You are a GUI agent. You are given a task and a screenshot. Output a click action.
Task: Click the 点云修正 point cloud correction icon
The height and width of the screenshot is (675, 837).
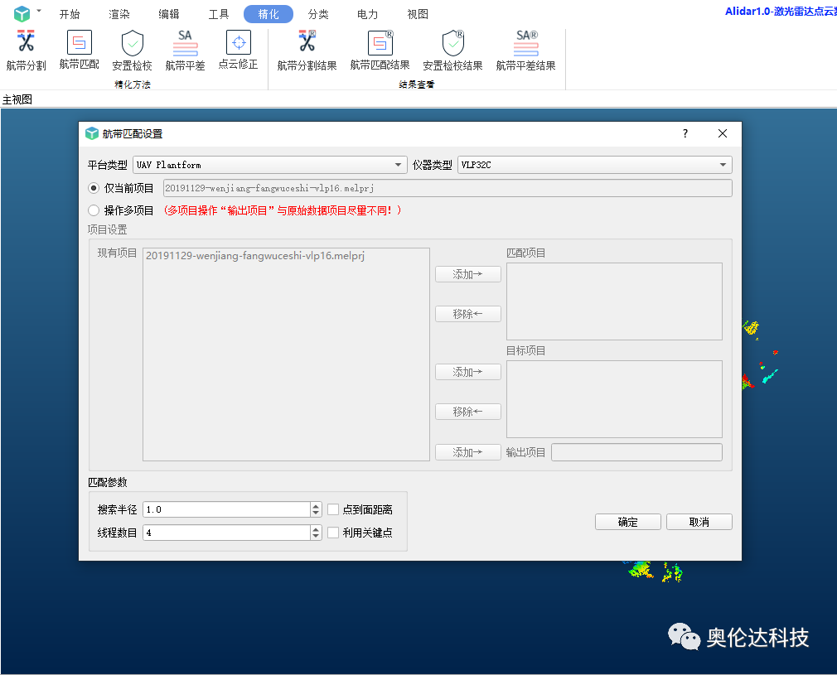[238, 43]
